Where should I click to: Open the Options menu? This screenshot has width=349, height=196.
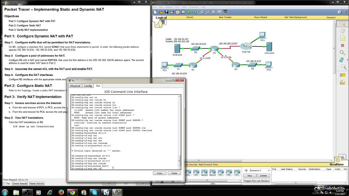coord(169,7)
